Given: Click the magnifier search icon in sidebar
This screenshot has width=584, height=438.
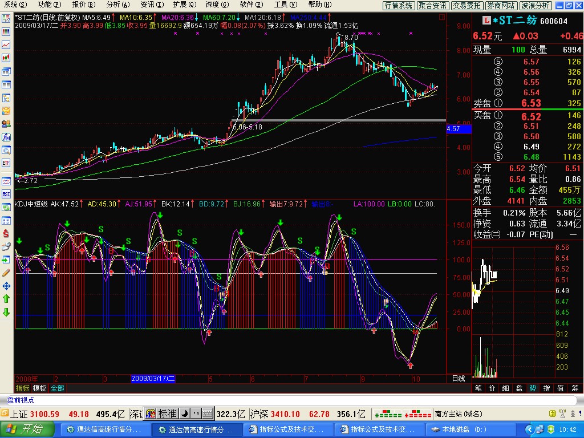Looking at the screenshot, I should 6,150.
